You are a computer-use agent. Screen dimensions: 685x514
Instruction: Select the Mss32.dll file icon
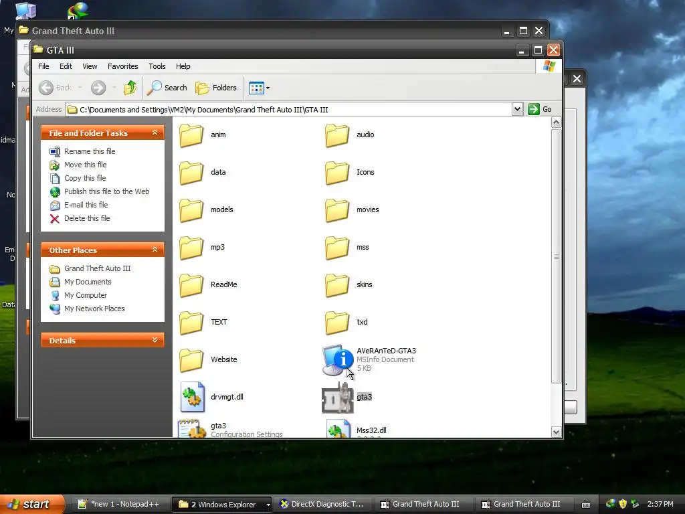coord(338,428)
